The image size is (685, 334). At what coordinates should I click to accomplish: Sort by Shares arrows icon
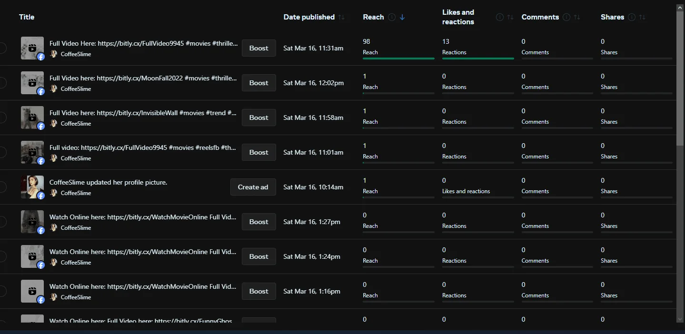642,17
